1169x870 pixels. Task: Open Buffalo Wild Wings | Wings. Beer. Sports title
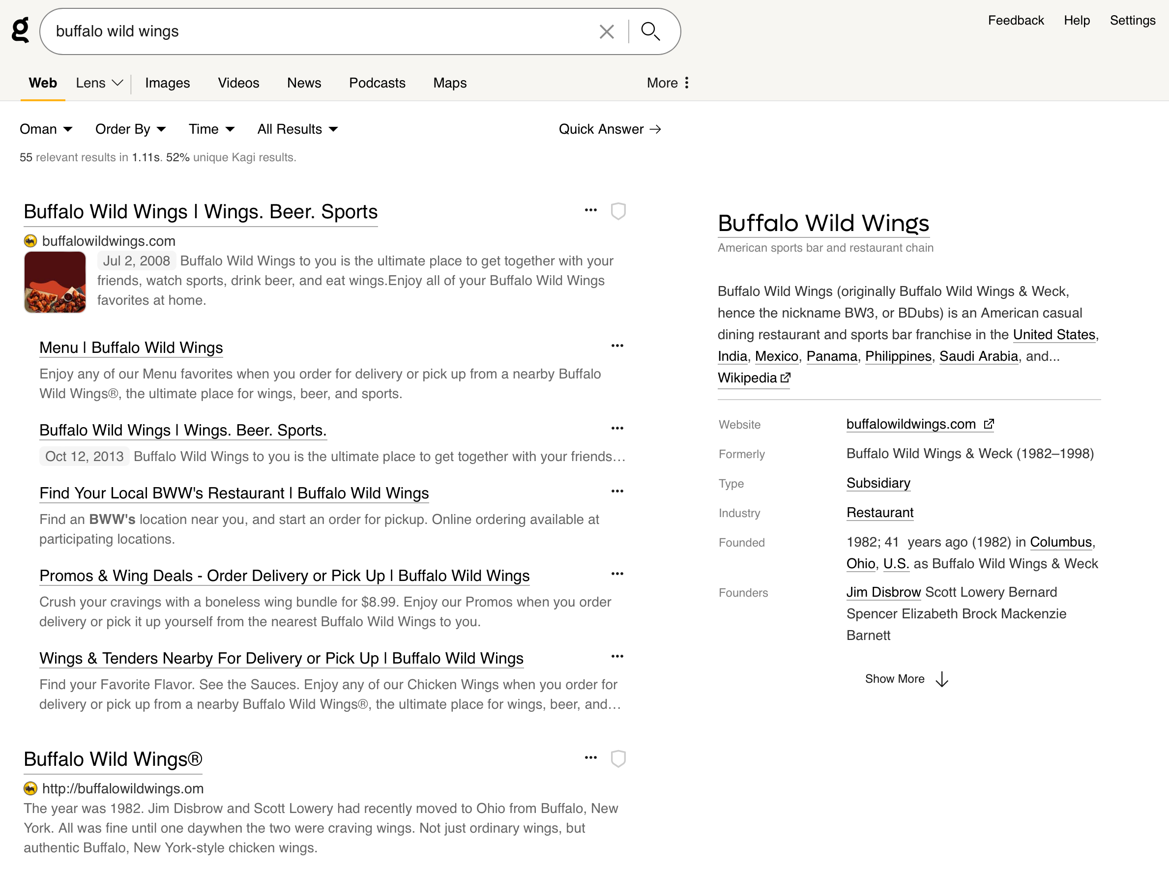[x=201, y=212]
